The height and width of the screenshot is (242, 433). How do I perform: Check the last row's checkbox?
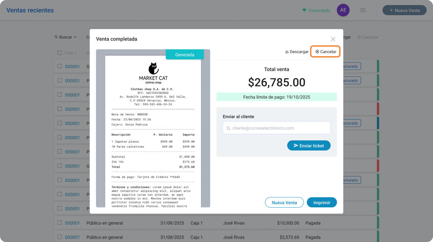[x=60, y=237]
